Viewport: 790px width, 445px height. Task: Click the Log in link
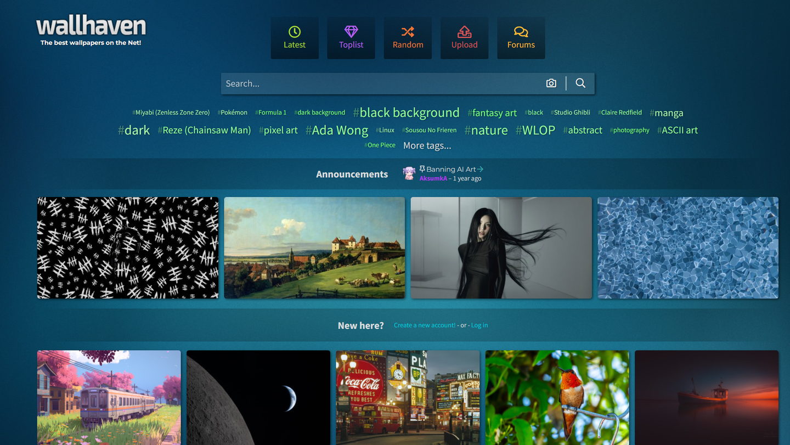click(x=479, y=325)
